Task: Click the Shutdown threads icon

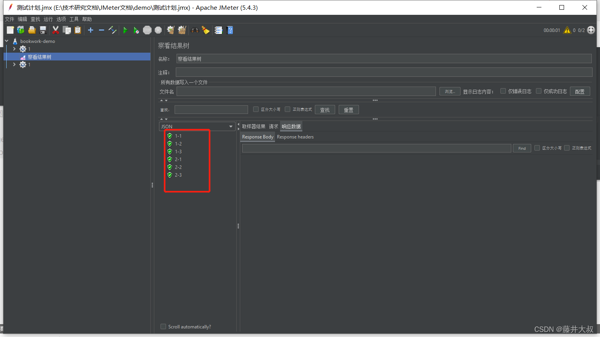Action: [x=158, y=30]
